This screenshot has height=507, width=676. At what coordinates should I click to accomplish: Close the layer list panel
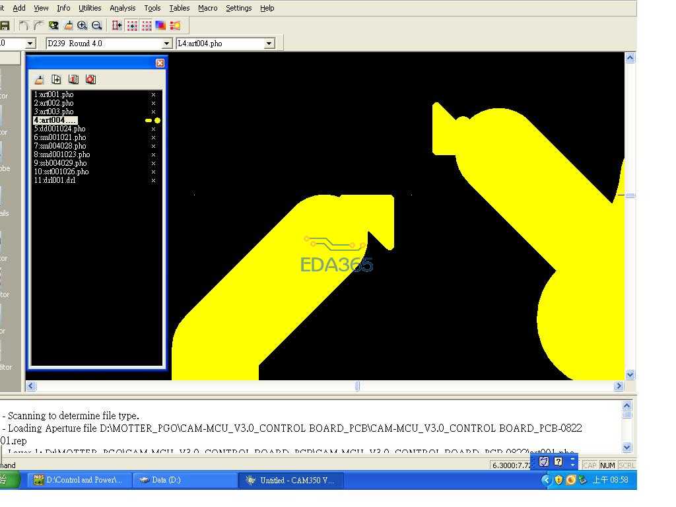160,63
